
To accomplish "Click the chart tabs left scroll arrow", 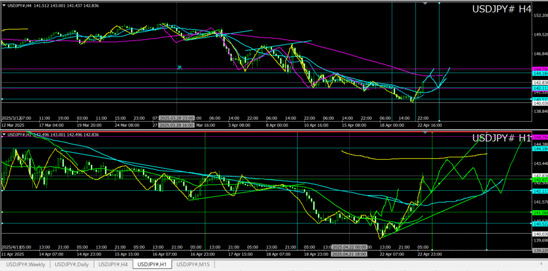I will 541,265.
